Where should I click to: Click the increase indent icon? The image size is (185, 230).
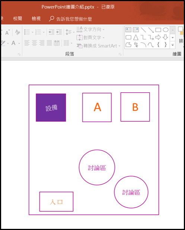tap(59, 32)
